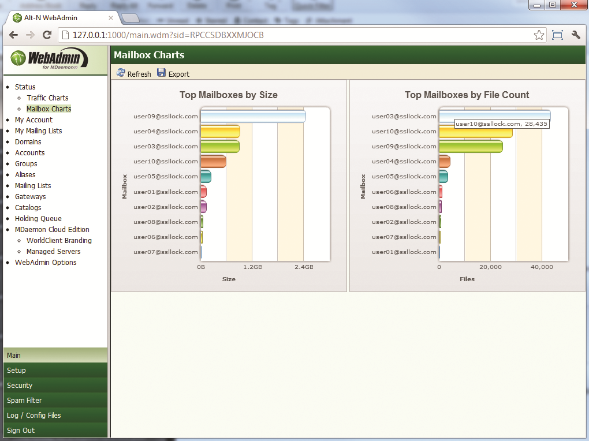
Task: Select the Alt-N WebAdmin tab
Action: tap(62, 18)
